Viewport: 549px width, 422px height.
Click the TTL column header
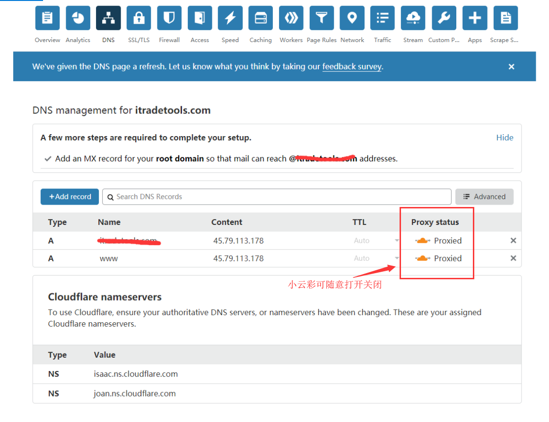359,222
